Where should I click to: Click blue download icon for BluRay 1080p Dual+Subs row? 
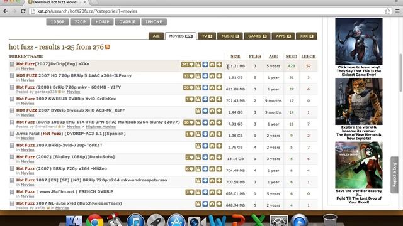click(x=205, y=158)
